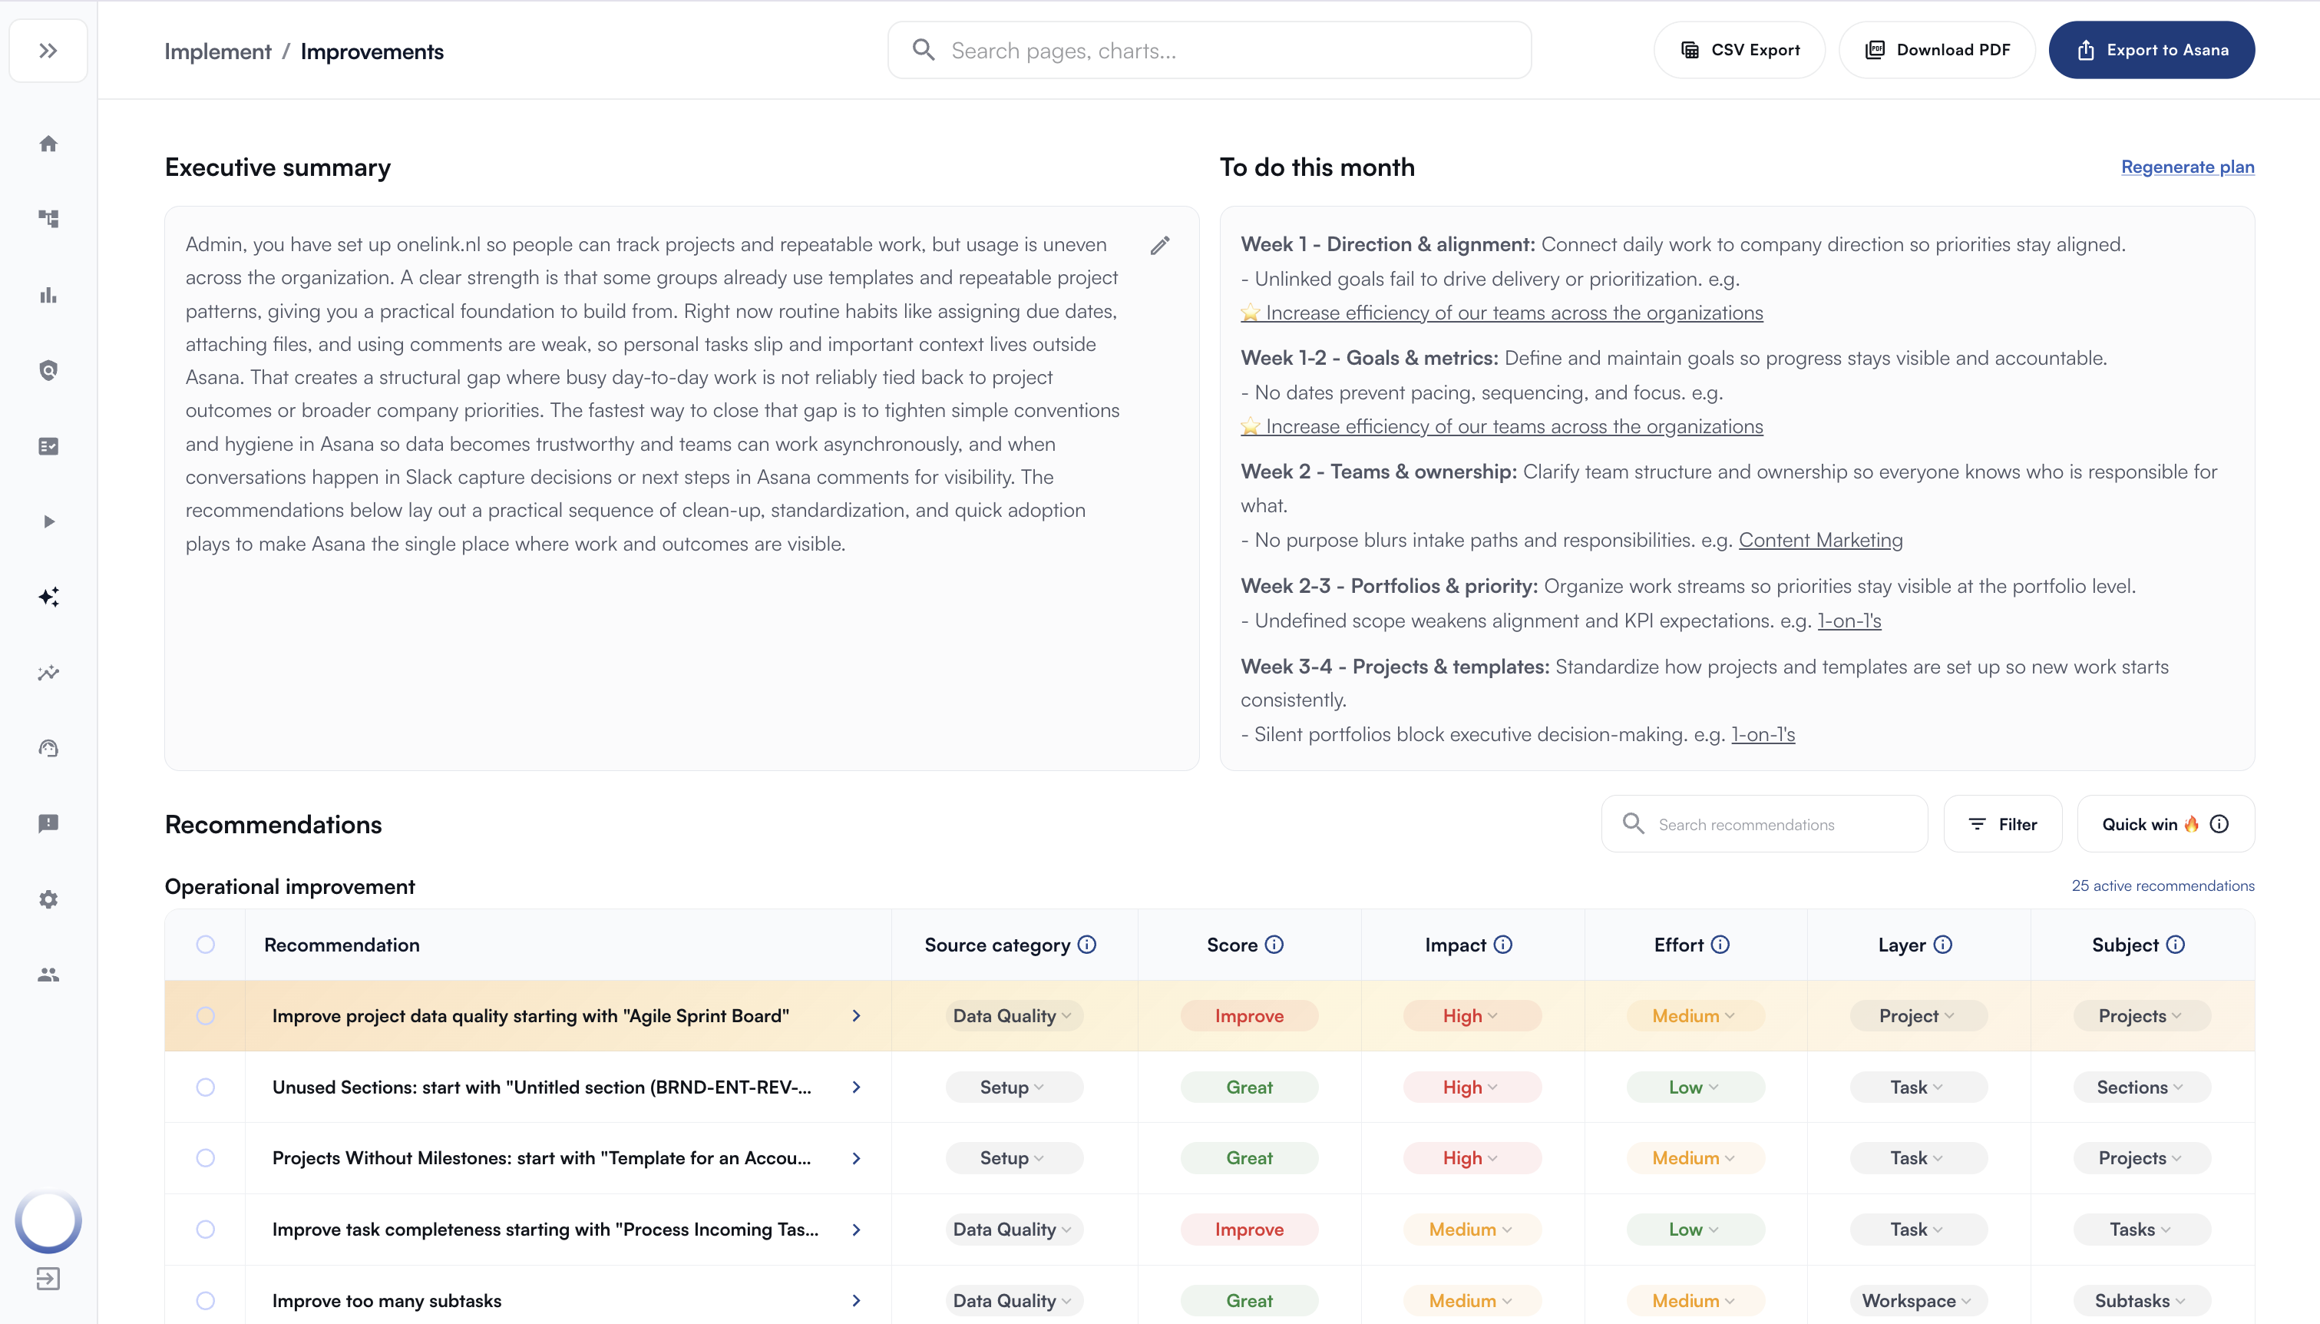The width and height of the screenshot is (2320, 1324).
Task: Open Workspace layer dropdown for subtasks row
Action: (1918, 1300)
